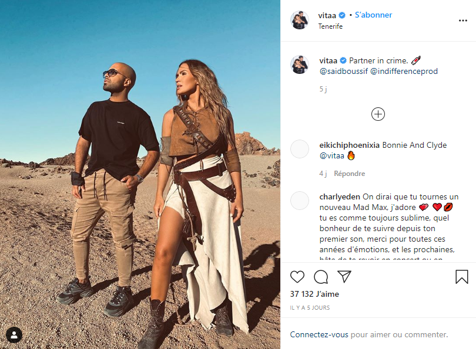This screenshot has width=476, height=349.
Task: Save post with the bookmark icon
Action: pyautogui.click(x=462, y=277)
